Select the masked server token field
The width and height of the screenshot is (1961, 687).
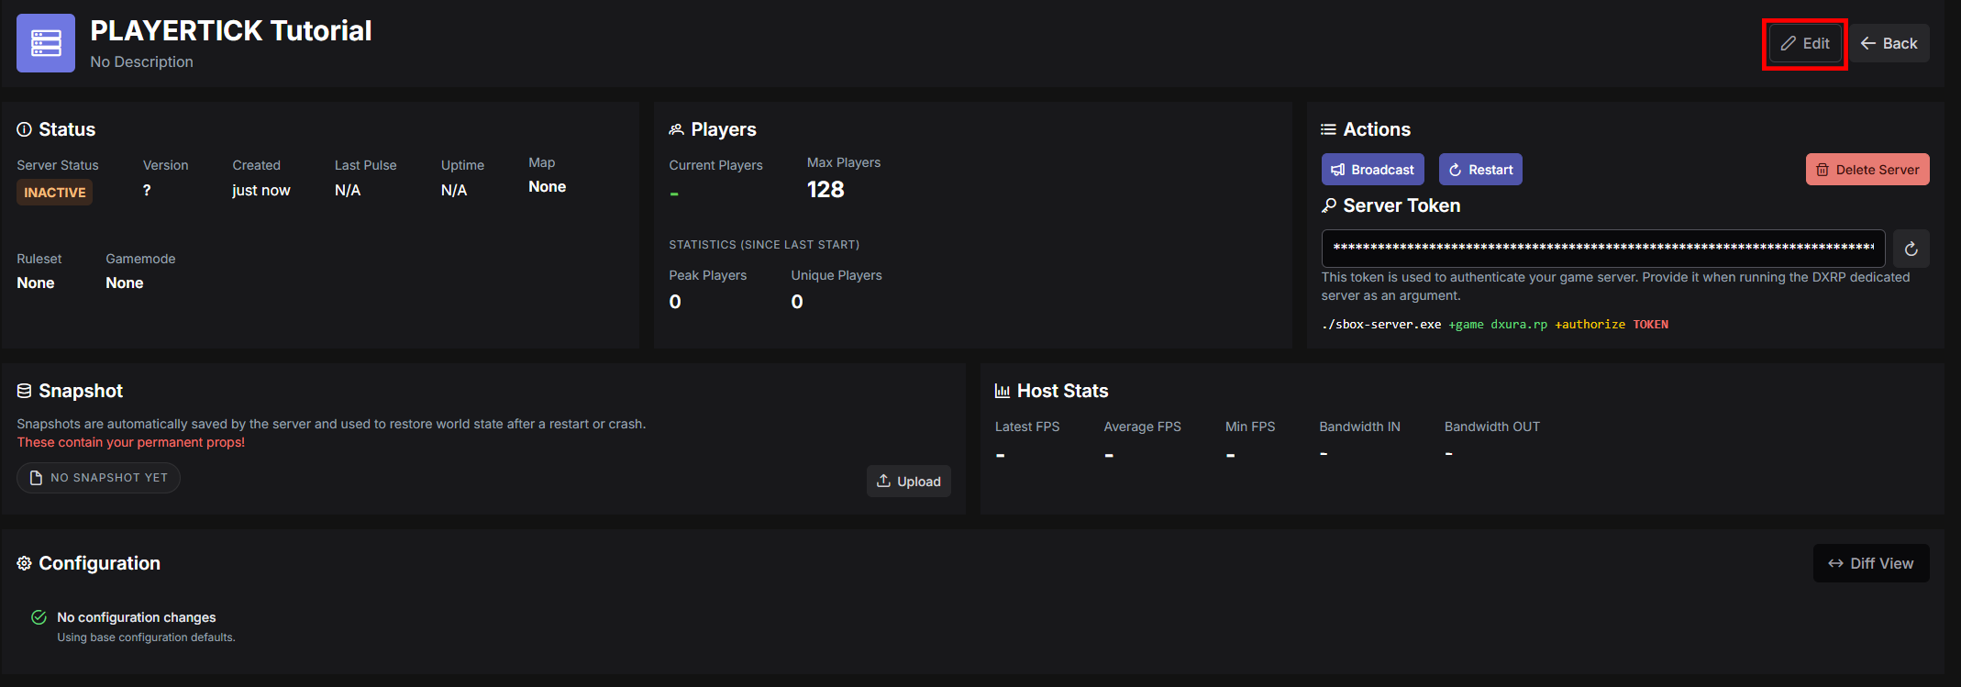click(1601, 248)
